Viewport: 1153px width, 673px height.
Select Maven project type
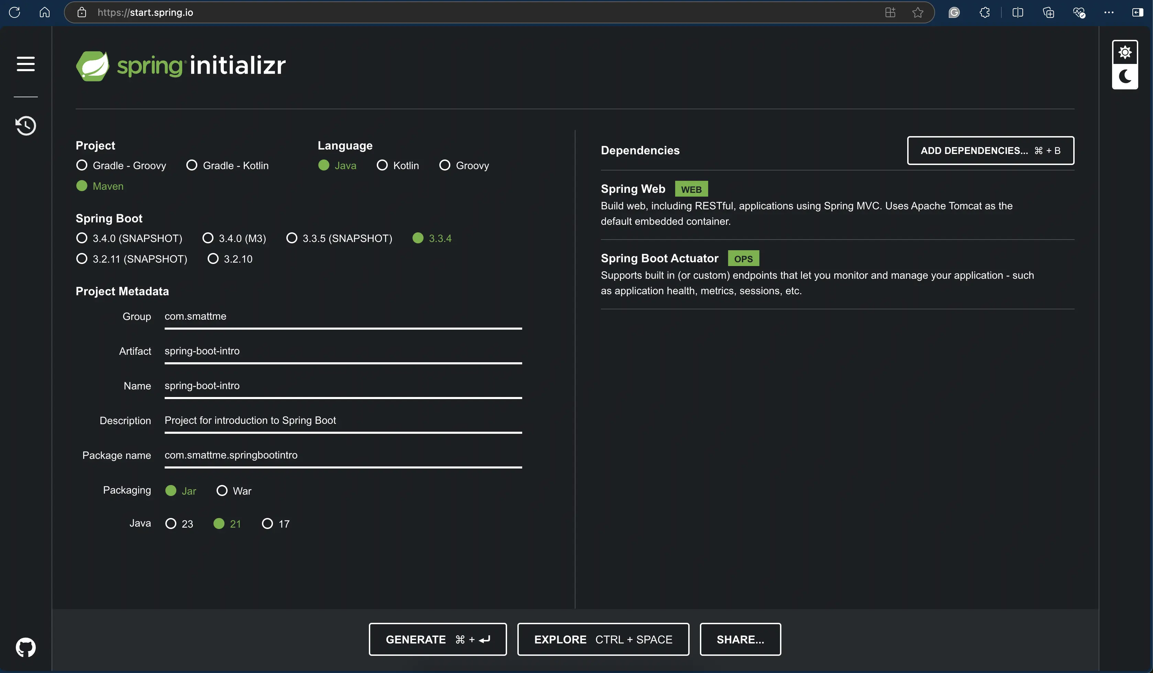tap(100, 186)
